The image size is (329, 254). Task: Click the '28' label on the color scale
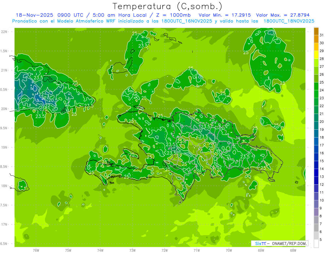pyautogui.click(x=322, y=59)
